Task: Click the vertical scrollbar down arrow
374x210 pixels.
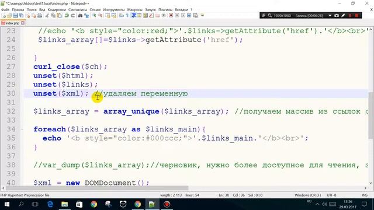Action: [x=370, y=183]
